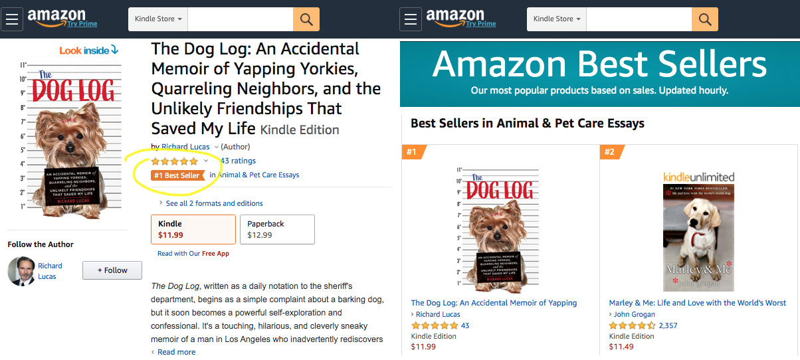Expand the star ratings breakdown arrow
The image size is (800, 360).
(x=206, y=161)
